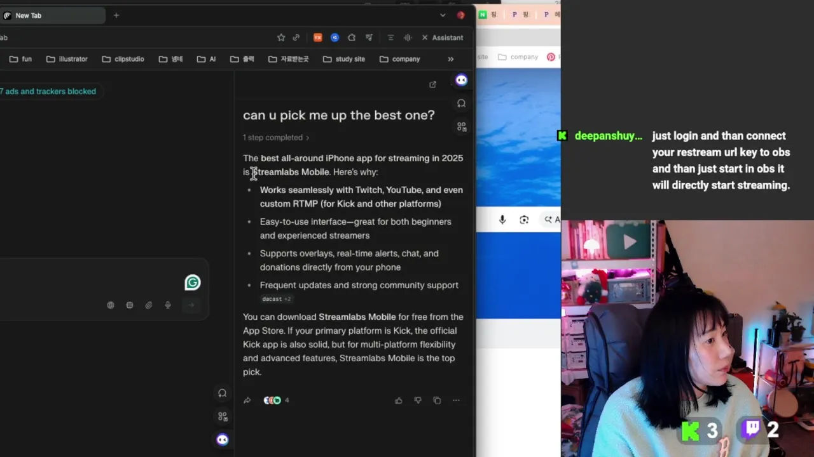The width and height of the screenshot is (814, 457).
Task: Click the 'can u pick me up the best one?' heading
Action: point(338,115)
